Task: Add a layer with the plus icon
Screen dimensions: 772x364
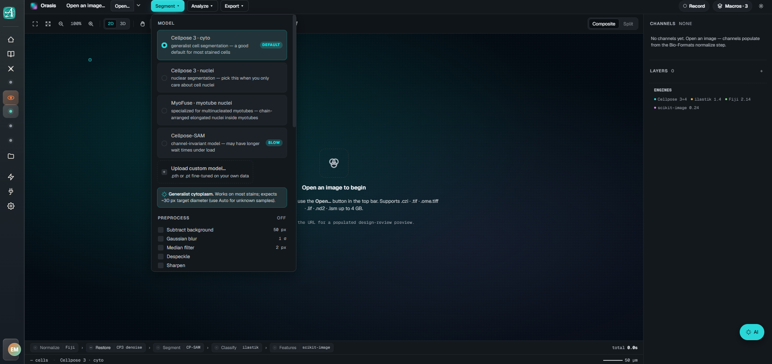Action: tap(762, 71)
